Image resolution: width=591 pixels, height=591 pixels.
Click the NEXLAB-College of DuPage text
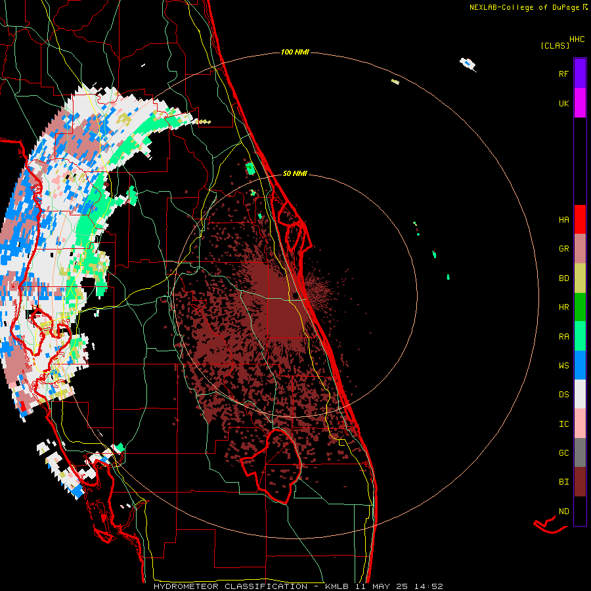524,7
